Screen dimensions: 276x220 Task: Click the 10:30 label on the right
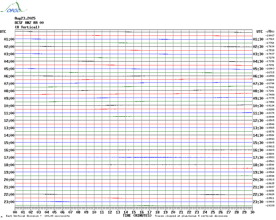(258, 106)
